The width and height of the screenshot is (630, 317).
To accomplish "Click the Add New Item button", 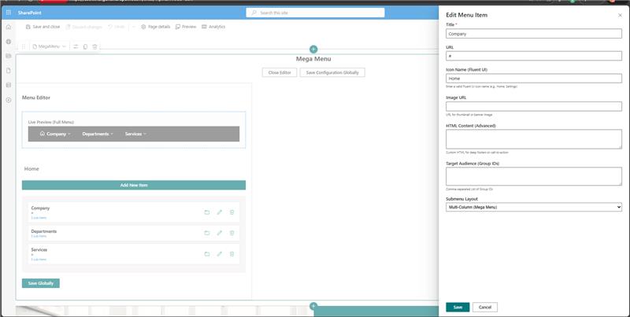I will point(134,185).
